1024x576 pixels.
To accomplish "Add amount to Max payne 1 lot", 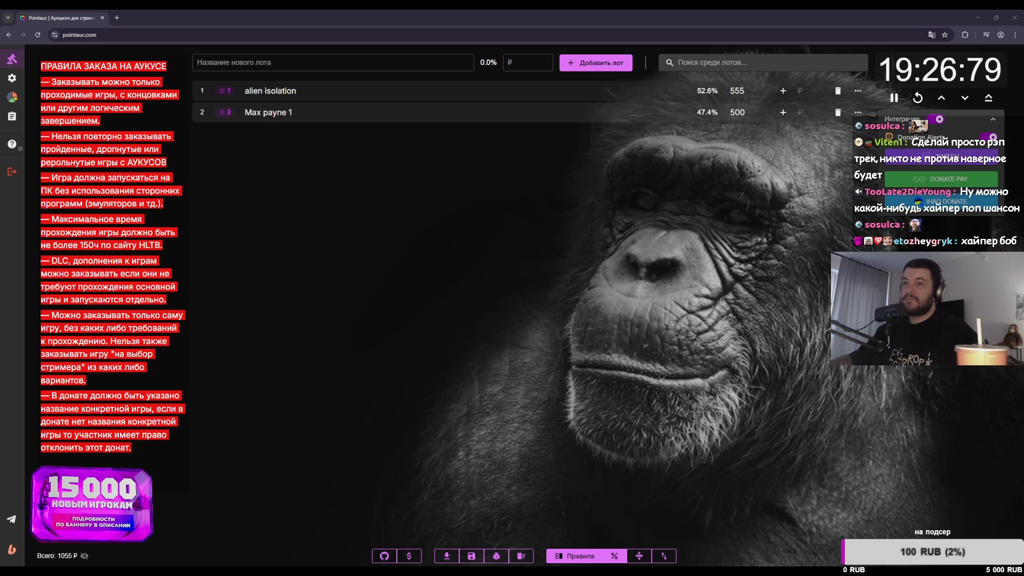I will (x=783, y=113).
